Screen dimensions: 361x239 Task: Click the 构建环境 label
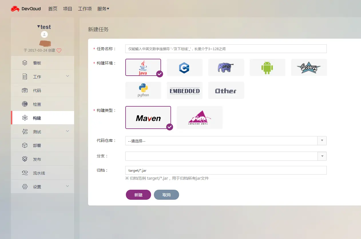(x=106, y=63)
